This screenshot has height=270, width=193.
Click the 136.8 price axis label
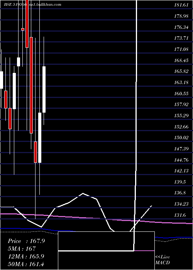pos(180,193)
